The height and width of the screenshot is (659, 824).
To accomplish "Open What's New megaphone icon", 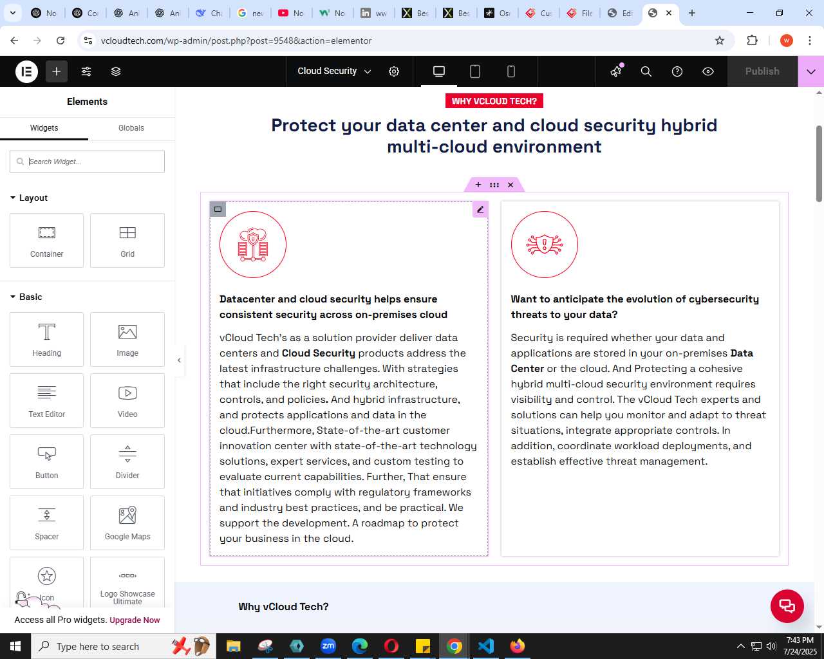I will click(616, 71).
